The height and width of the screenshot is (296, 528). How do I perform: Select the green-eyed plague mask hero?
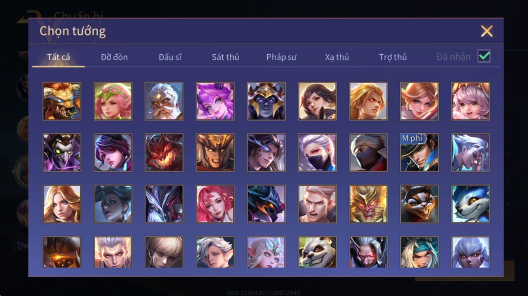click(62, 152)
